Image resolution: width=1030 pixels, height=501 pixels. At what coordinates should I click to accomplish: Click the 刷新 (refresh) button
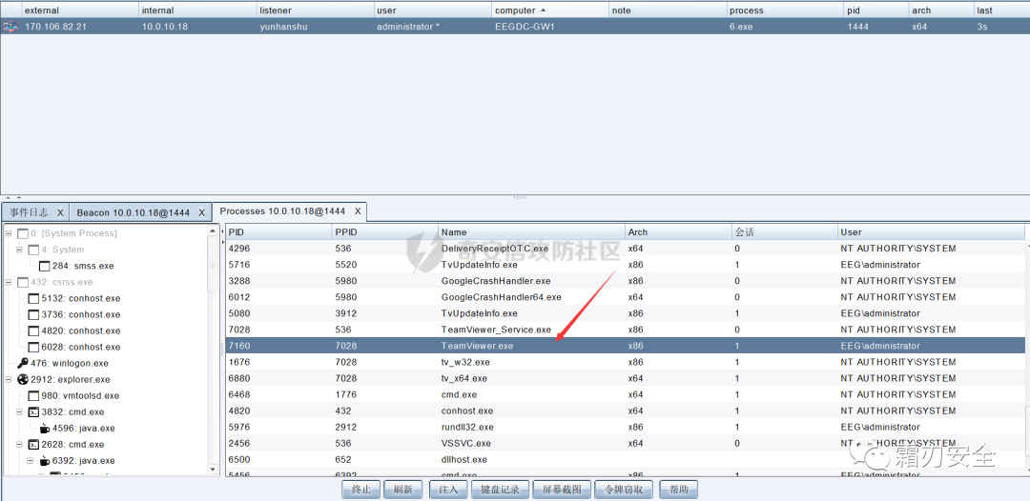[x=402, y=490]
